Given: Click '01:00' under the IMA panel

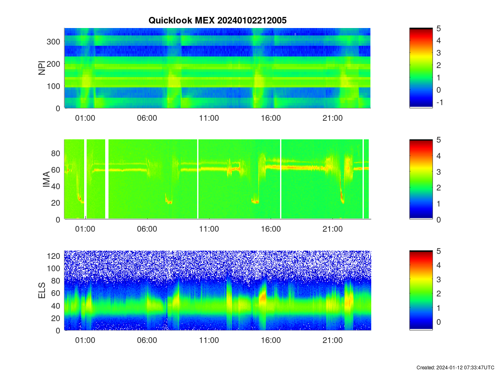Looking at the screenshot, I should coord(85,229).
